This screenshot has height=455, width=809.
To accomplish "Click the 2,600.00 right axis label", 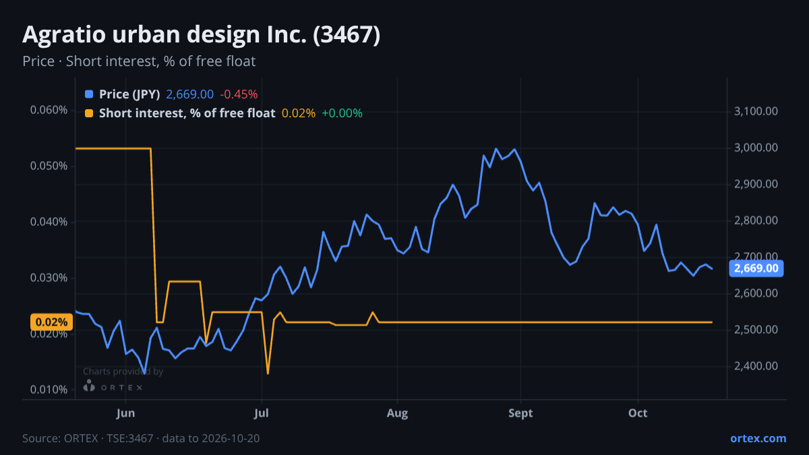I will pyautogui.click(x=756, y=293).
